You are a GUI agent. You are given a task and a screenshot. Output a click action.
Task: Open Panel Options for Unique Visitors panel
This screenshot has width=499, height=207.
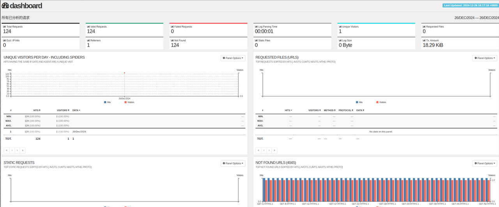click(233, 58)
